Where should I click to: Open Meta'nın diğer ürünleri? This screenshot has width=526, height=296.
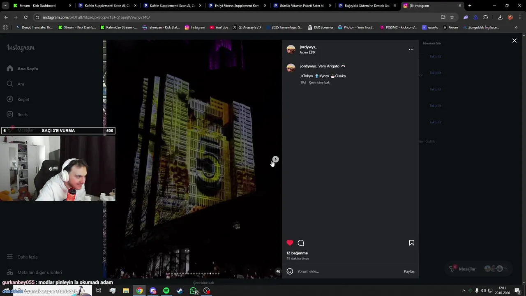coord(34,272)
